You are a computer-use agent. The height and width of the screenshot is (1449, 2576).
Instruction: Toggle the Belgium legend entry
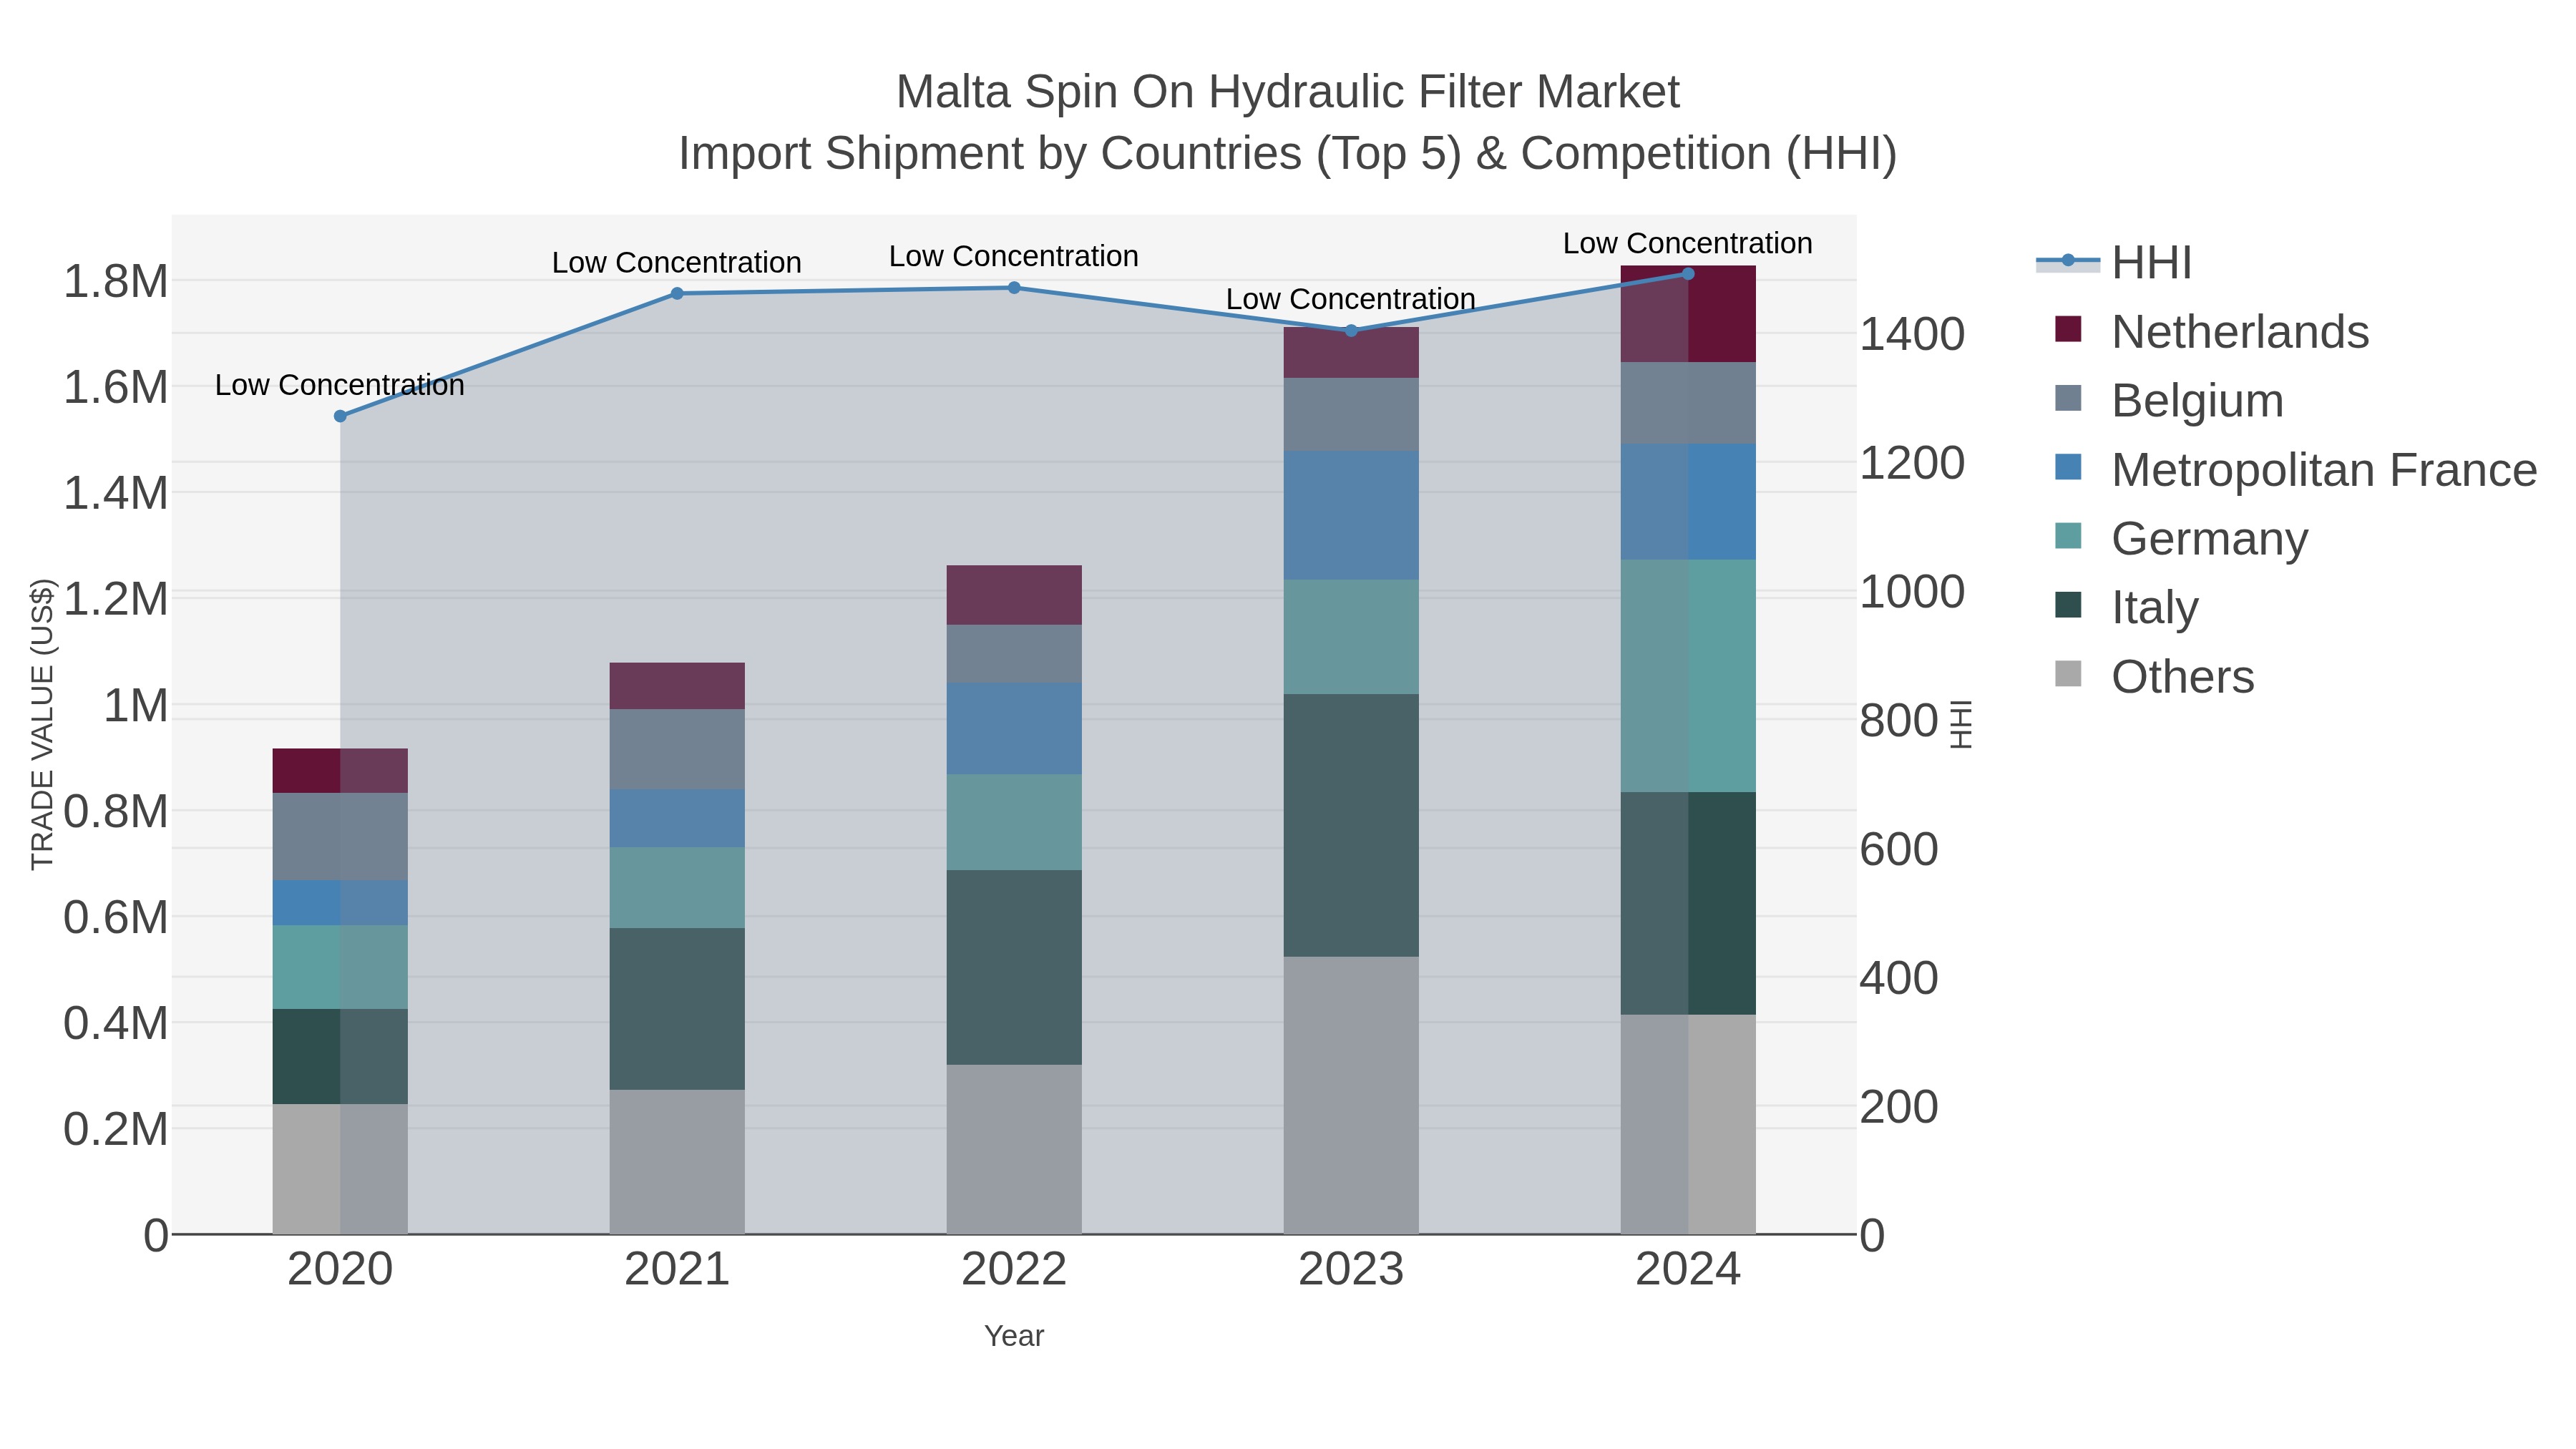coord(2169,401)
